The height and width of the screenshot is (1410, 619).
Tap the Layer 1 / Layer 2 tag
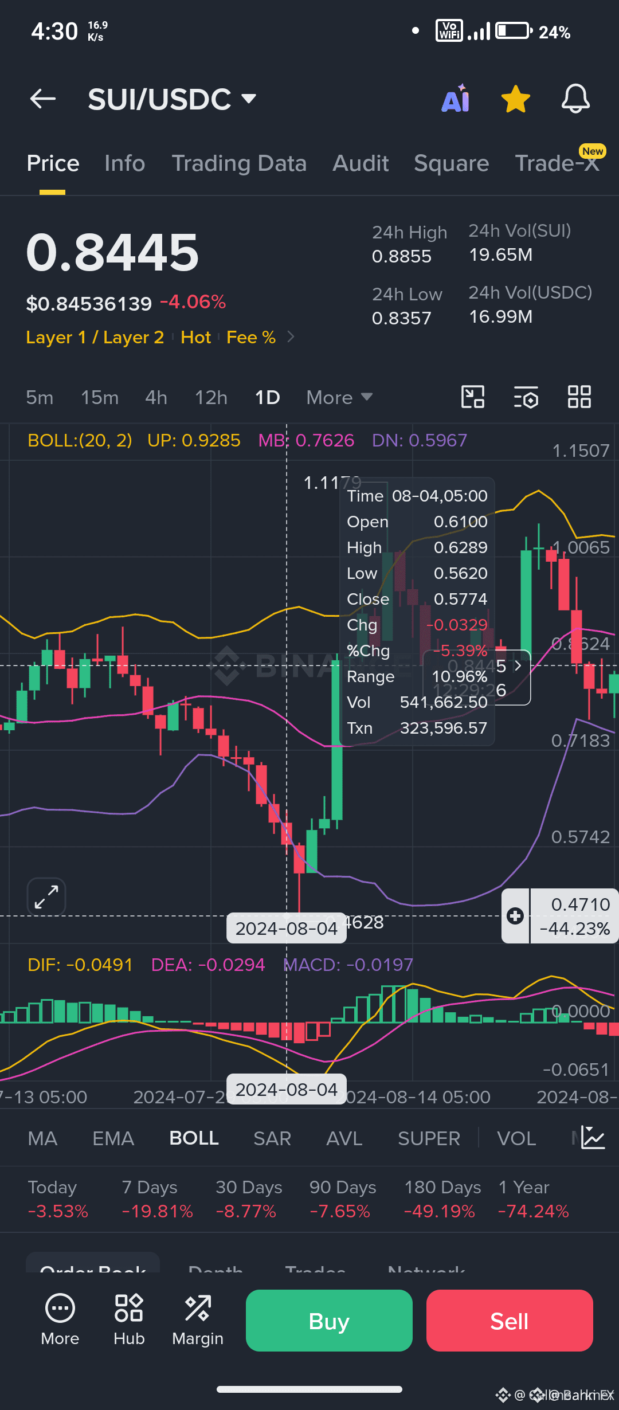95,337
